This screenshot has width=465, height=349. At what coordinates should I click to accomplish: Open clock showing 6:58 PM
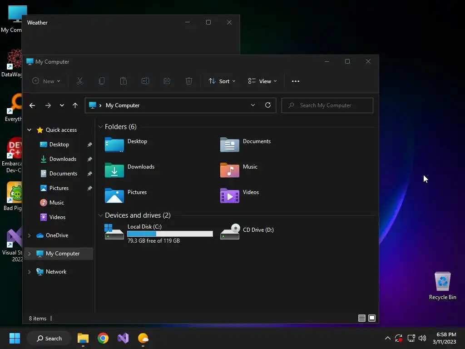click(444, 338)
